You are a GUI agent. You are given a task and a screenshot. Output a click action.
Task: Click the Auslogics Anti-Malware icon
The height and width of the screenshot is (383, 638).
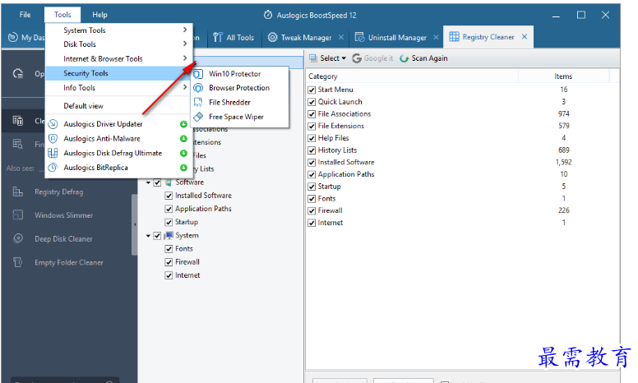53,139
